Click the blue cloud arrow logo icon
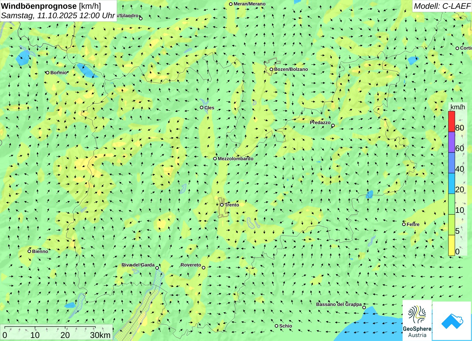The width and height of the screenshot is (472, 341). point(452,321)
